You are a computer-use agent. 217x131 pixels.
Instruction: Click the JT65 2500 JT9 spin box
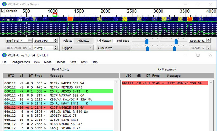[x=19, y=48]
